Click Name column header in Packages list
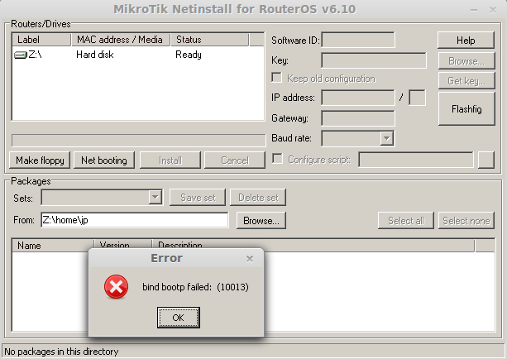The height and width of the screenshot is (359, 507). (x=53, y=246)
